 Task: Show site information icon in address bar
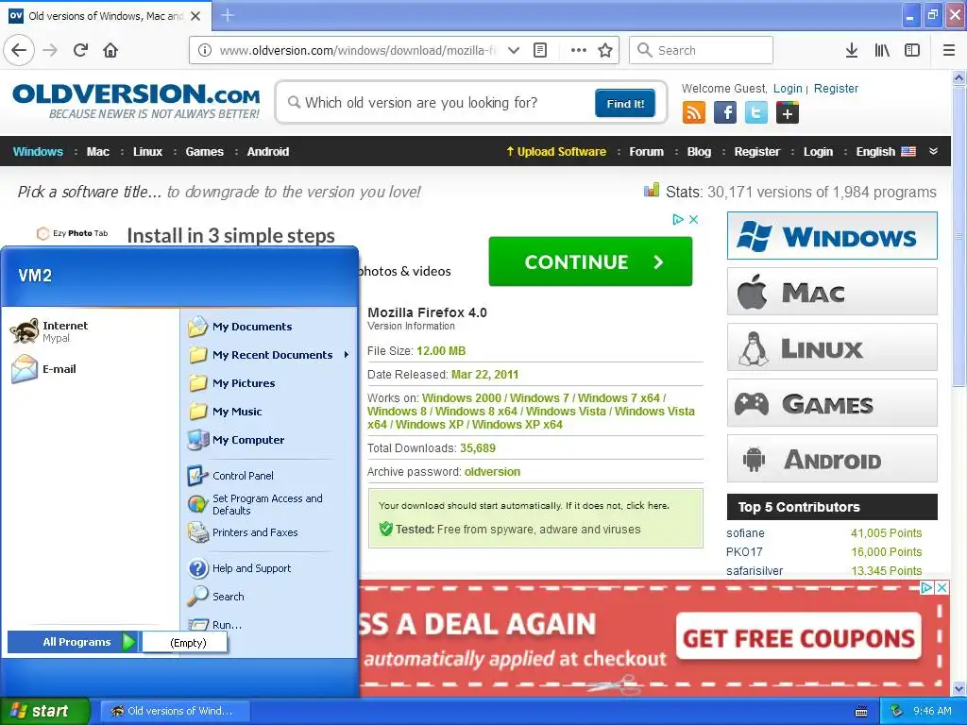204,50
